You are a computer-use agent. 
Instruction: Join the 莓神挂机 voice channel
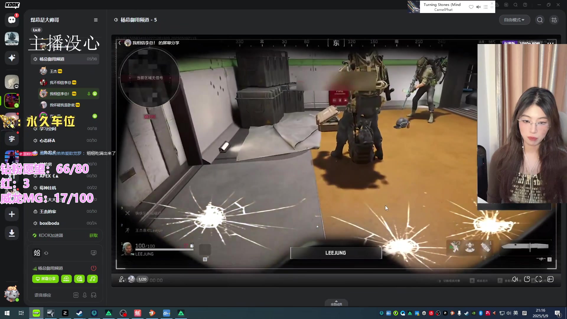(65, 188)
